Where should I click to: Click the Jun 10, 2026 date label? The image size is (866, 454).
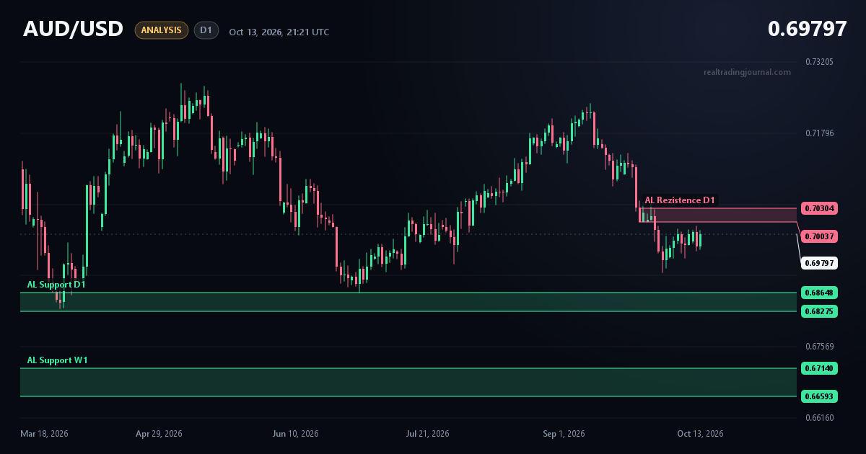click(x=295, y=434)
